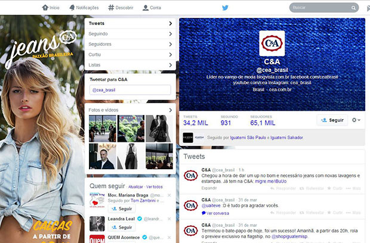Open the Iguatemi São Paulo link
370x243 pixels.
point(248,138)
